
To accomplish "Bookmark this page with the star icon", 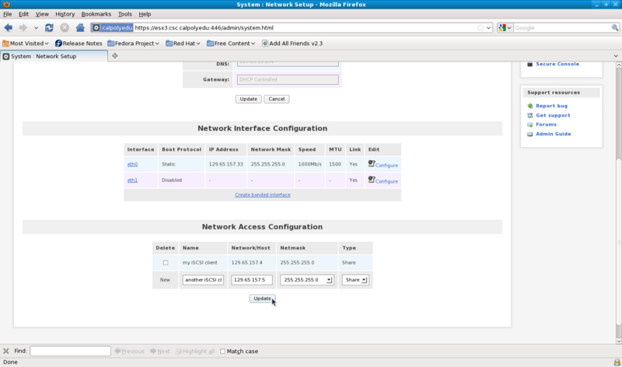I will 480,28.
